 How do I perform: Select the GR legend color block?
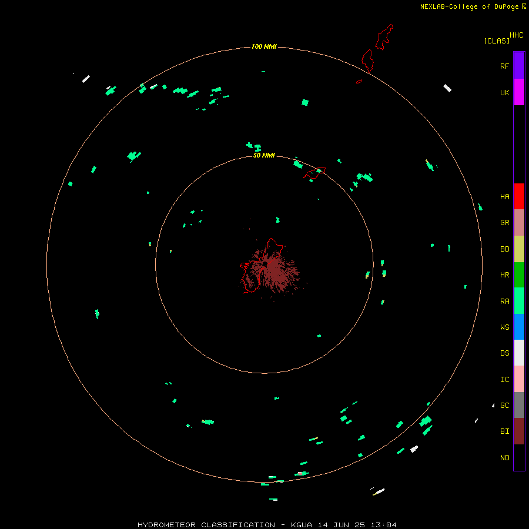(x=519, y=223)
